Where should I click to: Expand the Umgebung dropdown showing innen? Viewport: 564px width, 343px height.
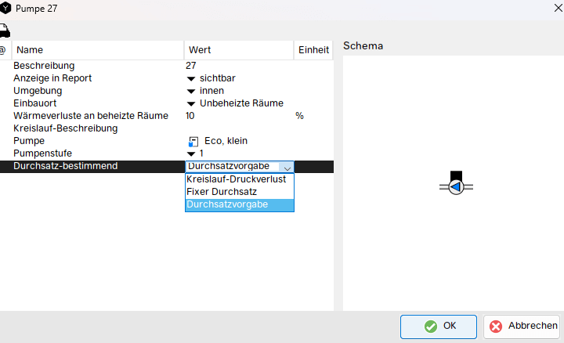[190, 91]
